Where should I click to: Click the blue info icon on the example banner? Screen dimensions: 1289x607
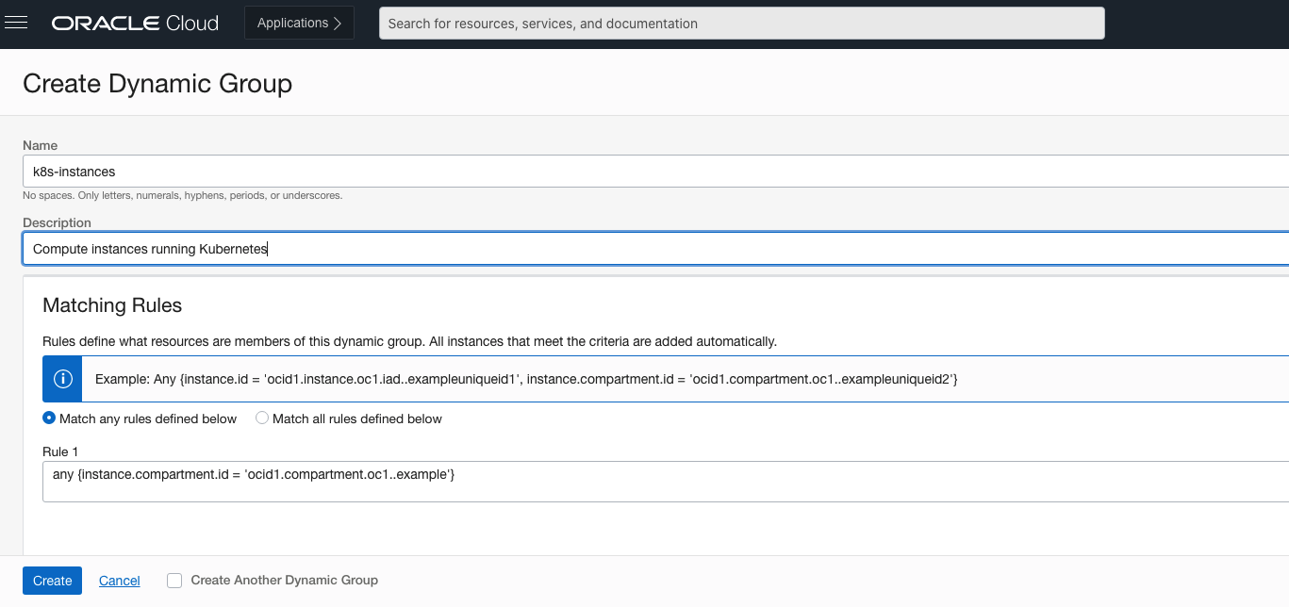(62, 378)
